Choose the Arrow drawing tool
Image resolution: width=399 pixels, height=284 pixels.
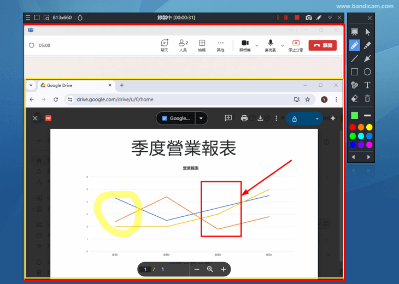[x=367, y=58]
